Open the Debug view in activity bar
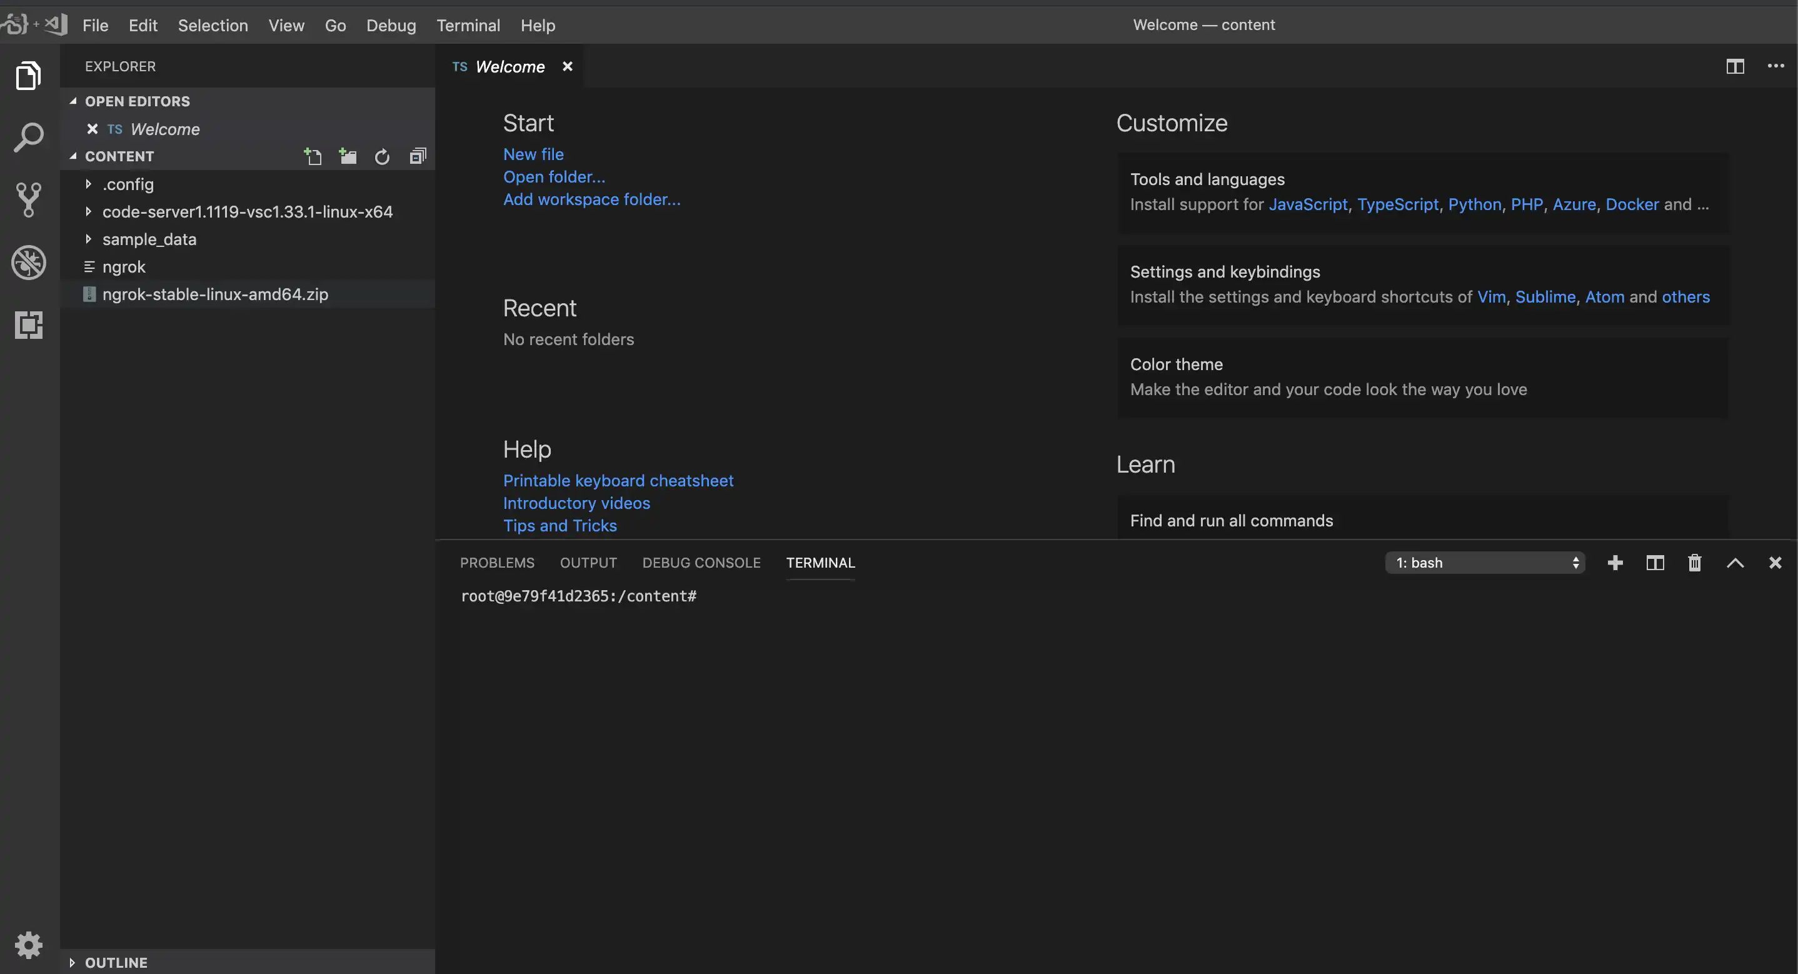The width and height of the screenshot is (1798, 974). click(x=29, y=263)
